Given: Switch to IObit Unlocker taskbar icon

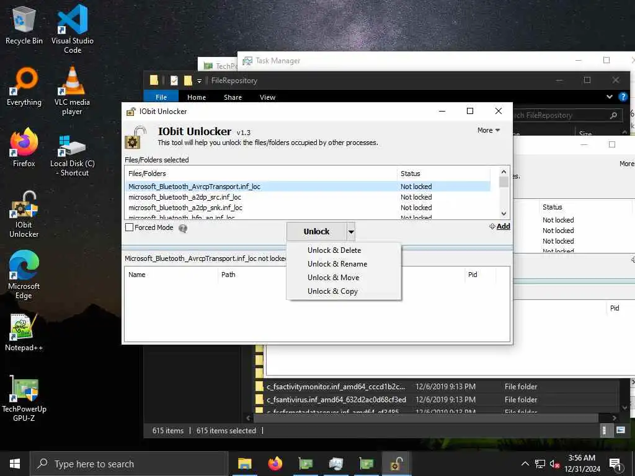Looking at the screenshot, I should tap(396, 464).
